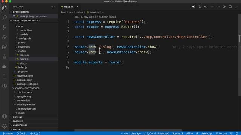This screenshot has height=135, width=241.
Task: Expand the config / db folder
Action: pyautogui.click(x=24, y=39)
